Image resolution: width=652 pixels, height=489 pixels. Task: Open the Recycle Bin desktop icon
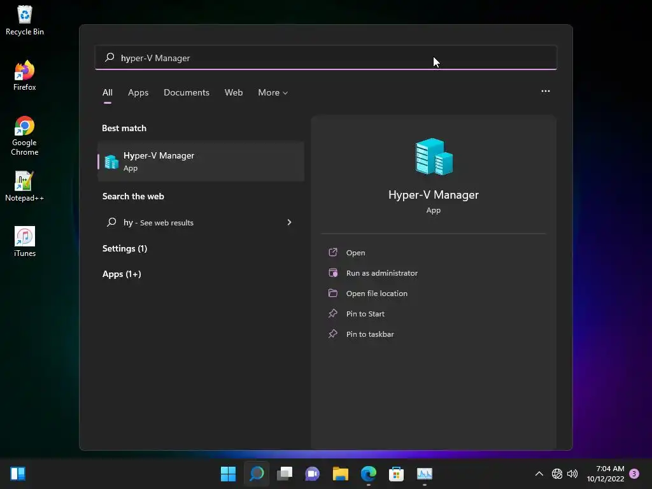tap(25, 20)
